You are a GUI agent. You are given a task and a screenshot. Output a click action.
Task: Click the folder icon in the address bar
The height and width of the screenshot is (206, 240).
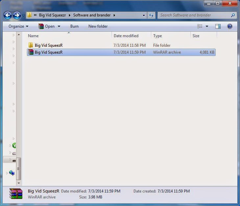[x=29, y=15]
